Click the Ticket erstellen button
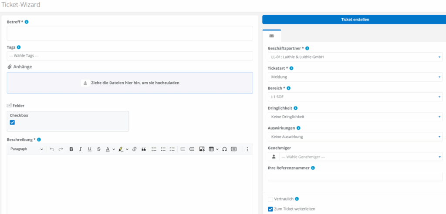Viewport: 446px width, 214px height. [354, 20]
